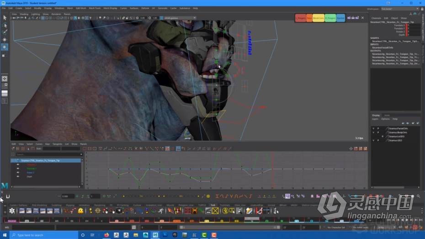Screen dimensions: 425x239
Task: Open the Layers menu in Layer Editor
Action: tap(375, 119)
